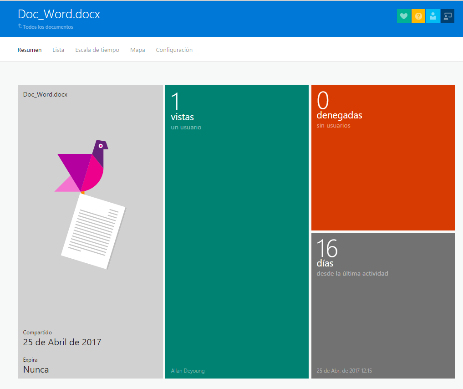Click the Expira value Nunca
The height and width of the screenshot is (389, 463).
coord(36,369)
